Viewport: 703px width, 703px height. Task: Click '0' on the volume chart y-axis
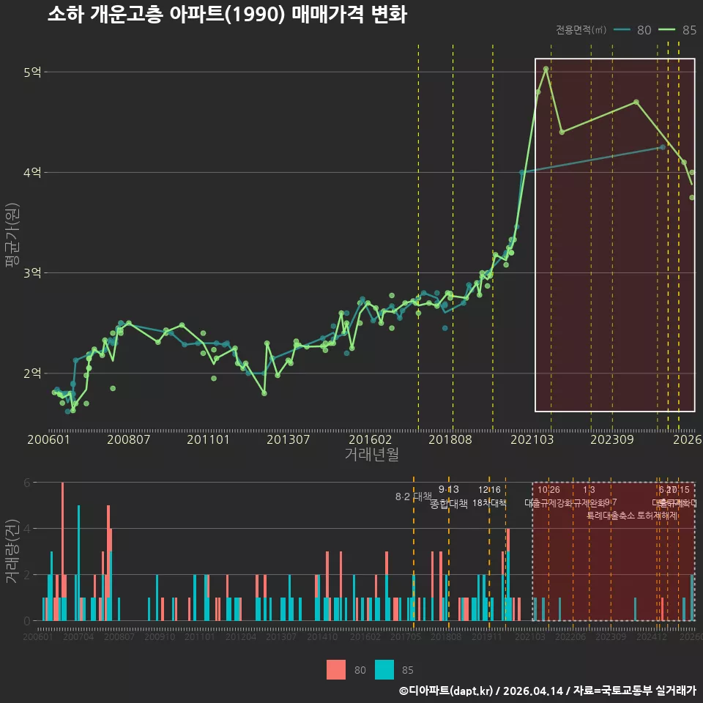coord(27,621)
